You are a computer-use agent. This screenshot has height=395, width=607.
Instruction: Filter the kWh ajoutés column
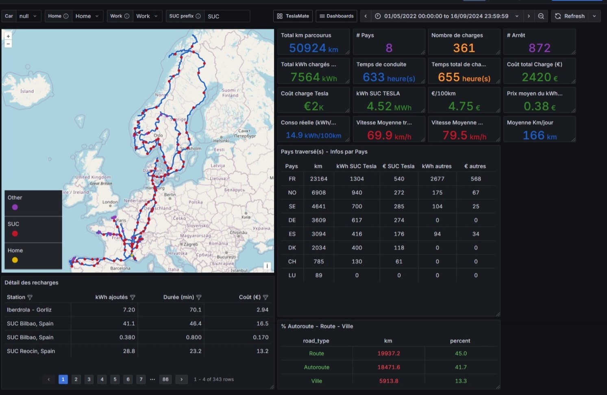pyautogui.click(x=133, y=297)
